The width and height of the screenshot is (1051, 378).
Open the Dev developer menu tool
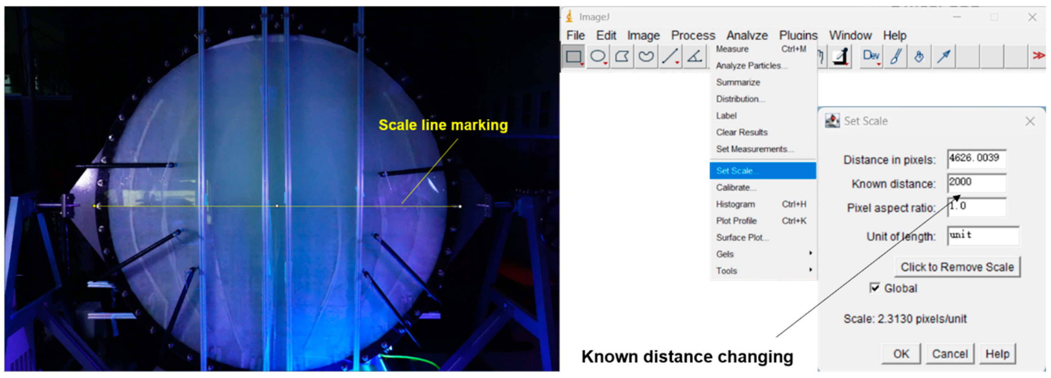point(871,57)
